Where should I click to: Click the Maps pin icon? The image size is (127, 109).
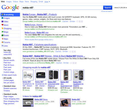2,39
